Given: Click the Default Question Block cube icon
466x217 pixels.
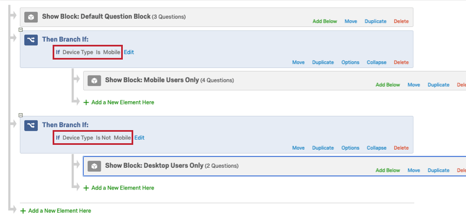Looking at the screenshot, I should click(x=31, y=17).
